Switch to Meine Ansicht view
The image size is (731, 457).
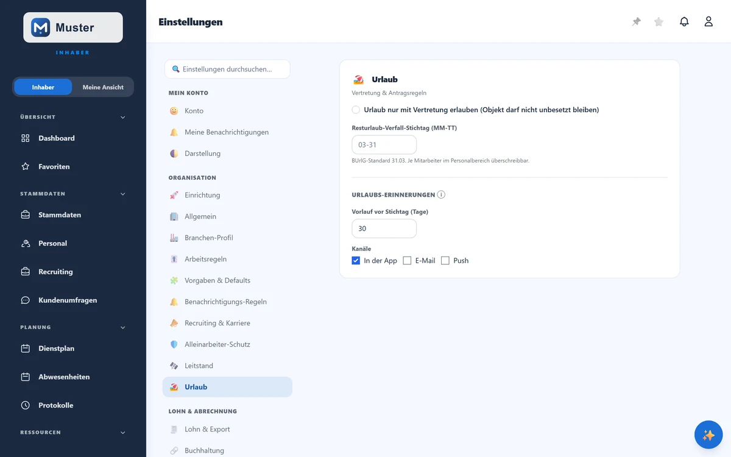pyautogui.click(x=103, y=87)
